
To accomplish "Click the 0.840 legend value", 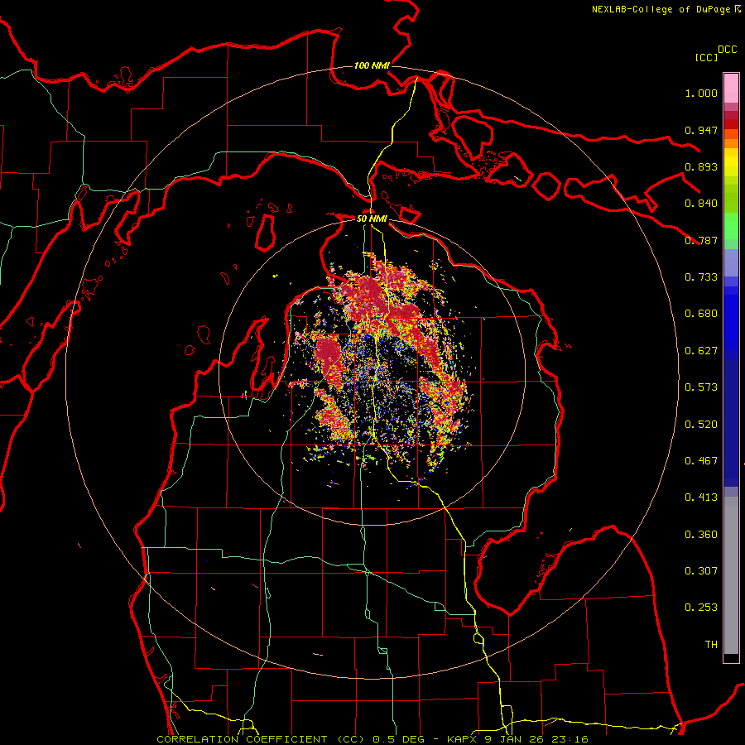I will [701, 204].
